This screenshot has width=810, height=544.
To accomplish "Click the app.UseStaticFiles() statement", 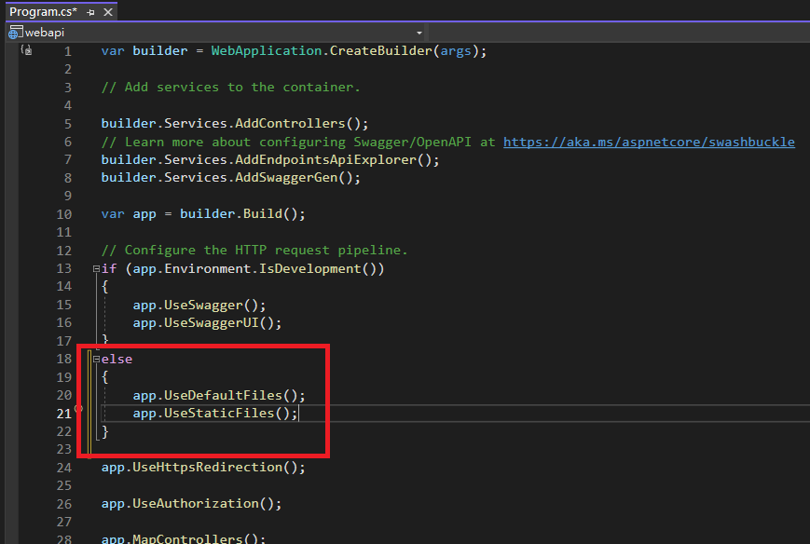I will [x=214, y=413].
